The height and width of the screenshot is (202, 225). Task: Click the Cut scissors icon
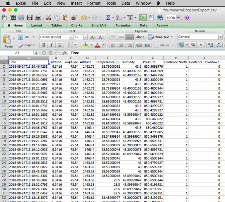point(48,18)
